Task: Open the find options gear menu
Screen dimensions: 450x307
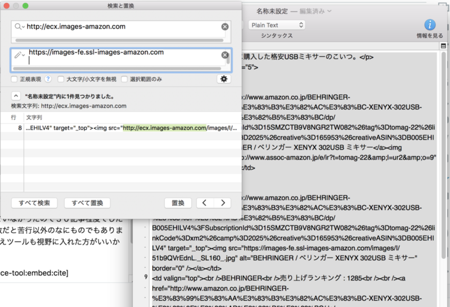Action: click(x=224, y=79)
